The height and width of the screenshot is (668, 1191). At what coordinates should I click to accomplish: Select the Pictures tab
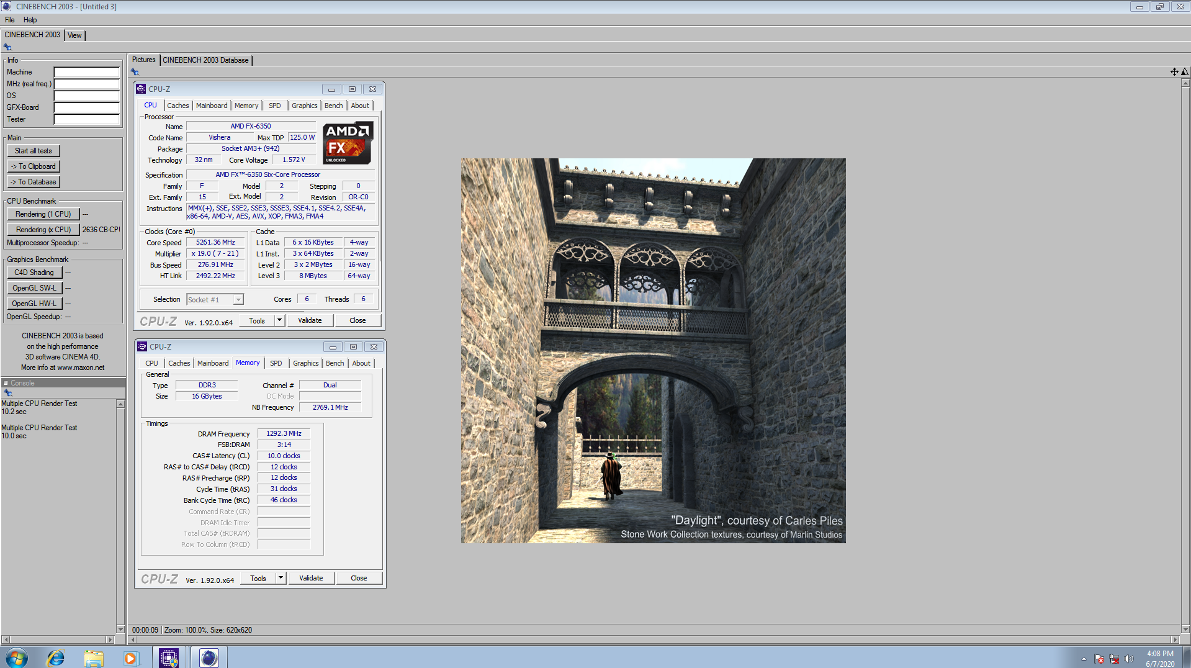pos(143,60)
